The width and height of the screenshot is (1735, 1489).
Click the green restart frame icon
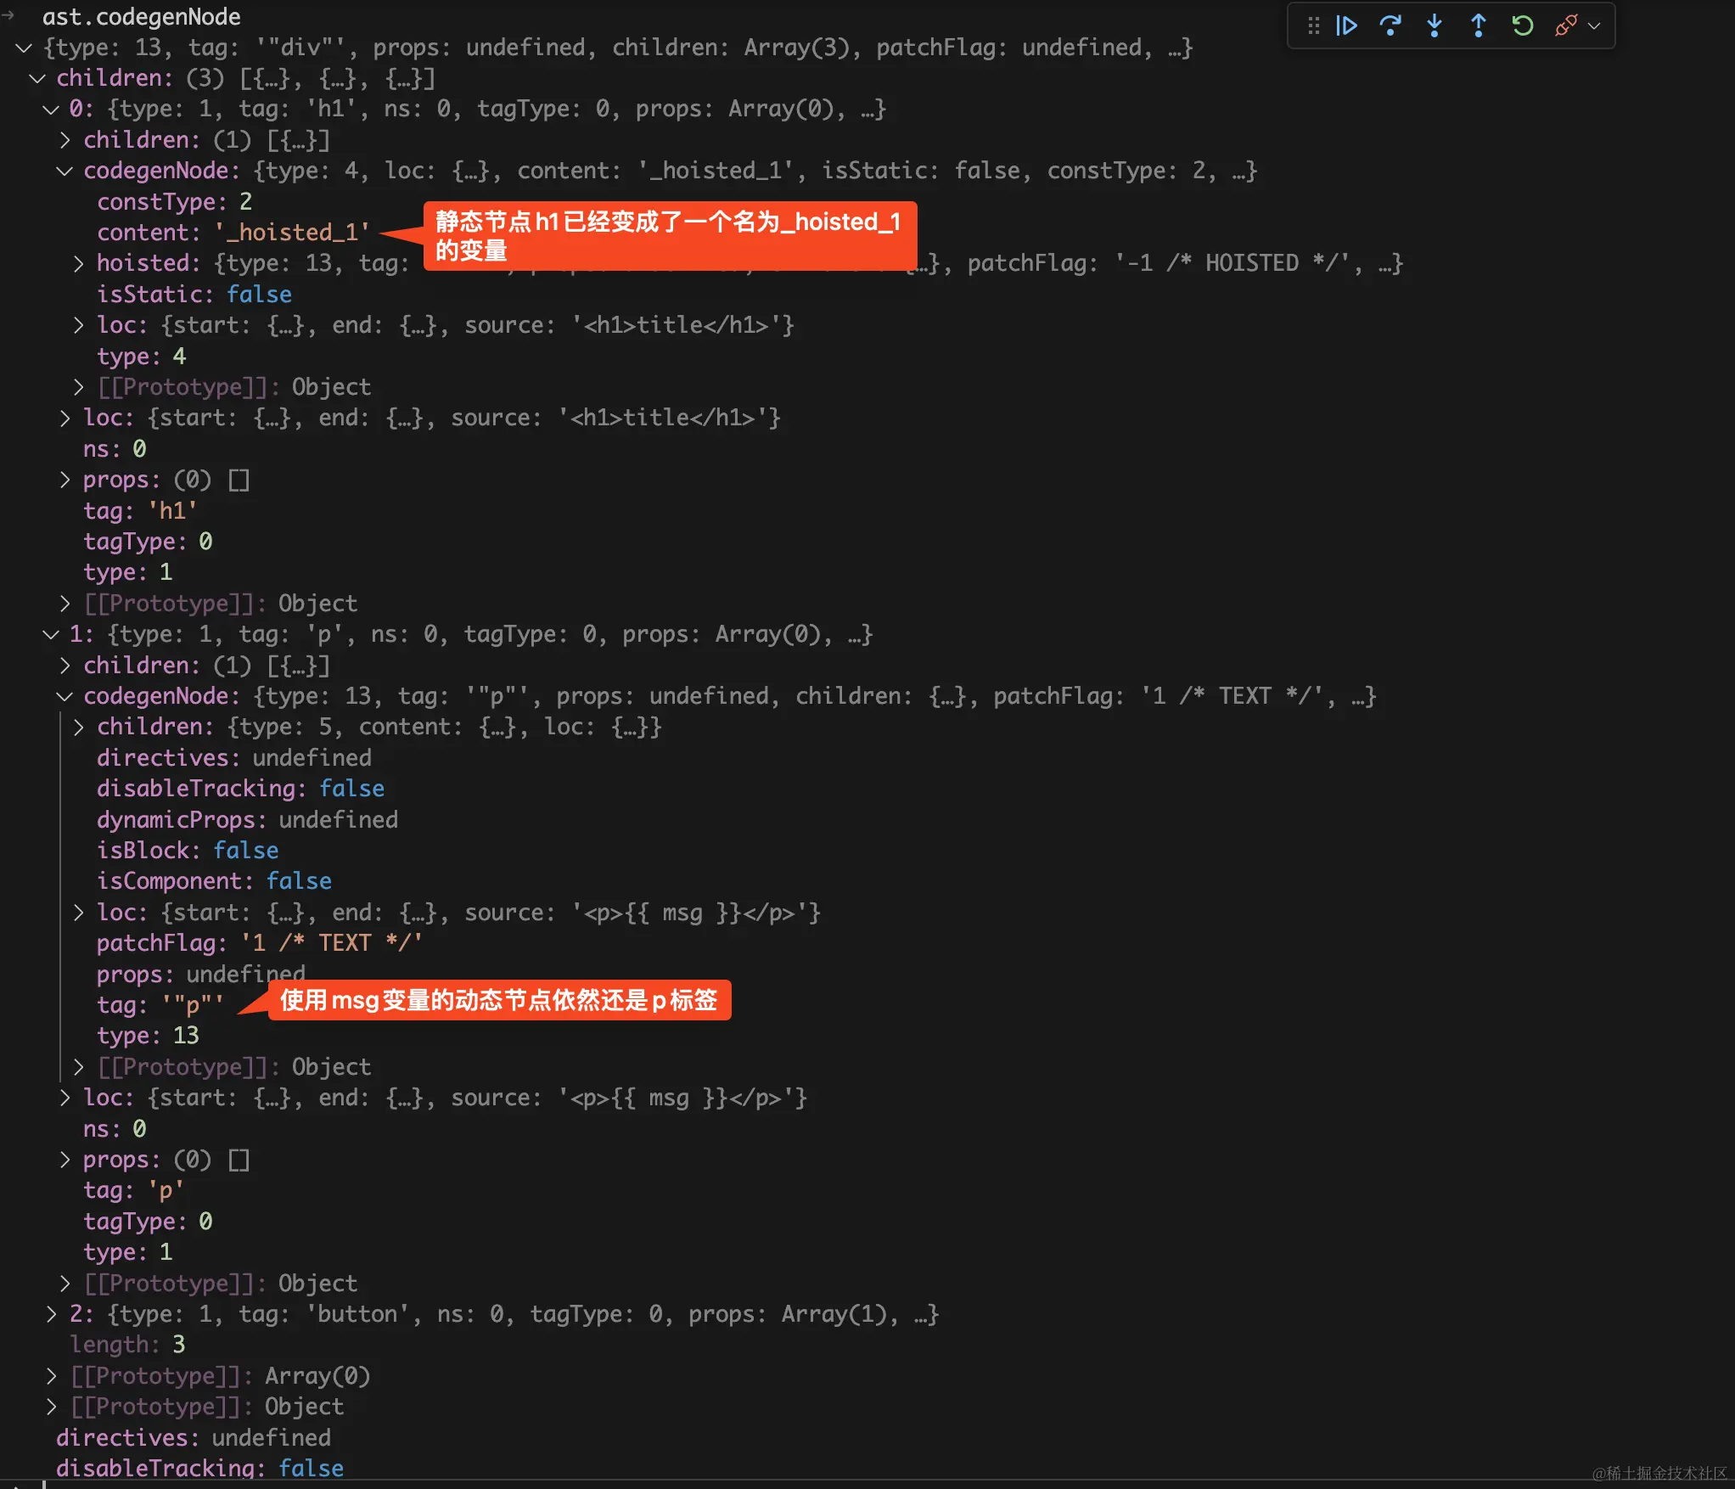click(x=1522, y=26)
